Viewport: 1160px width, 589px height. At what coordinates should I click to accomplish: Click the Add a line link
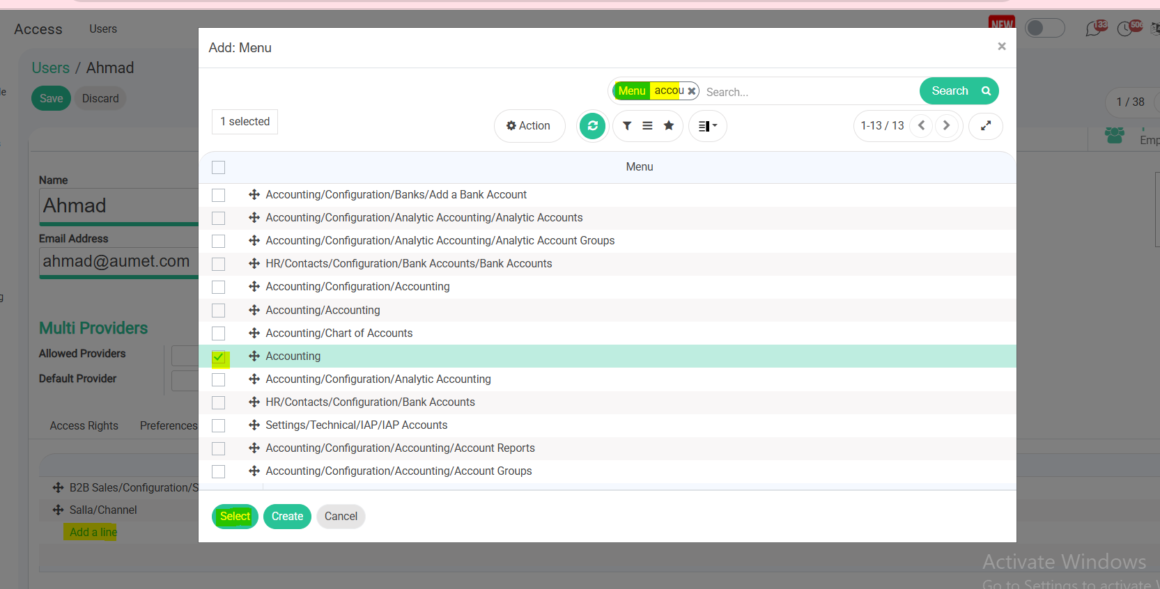pyautogui.click(x=93, y=533)
